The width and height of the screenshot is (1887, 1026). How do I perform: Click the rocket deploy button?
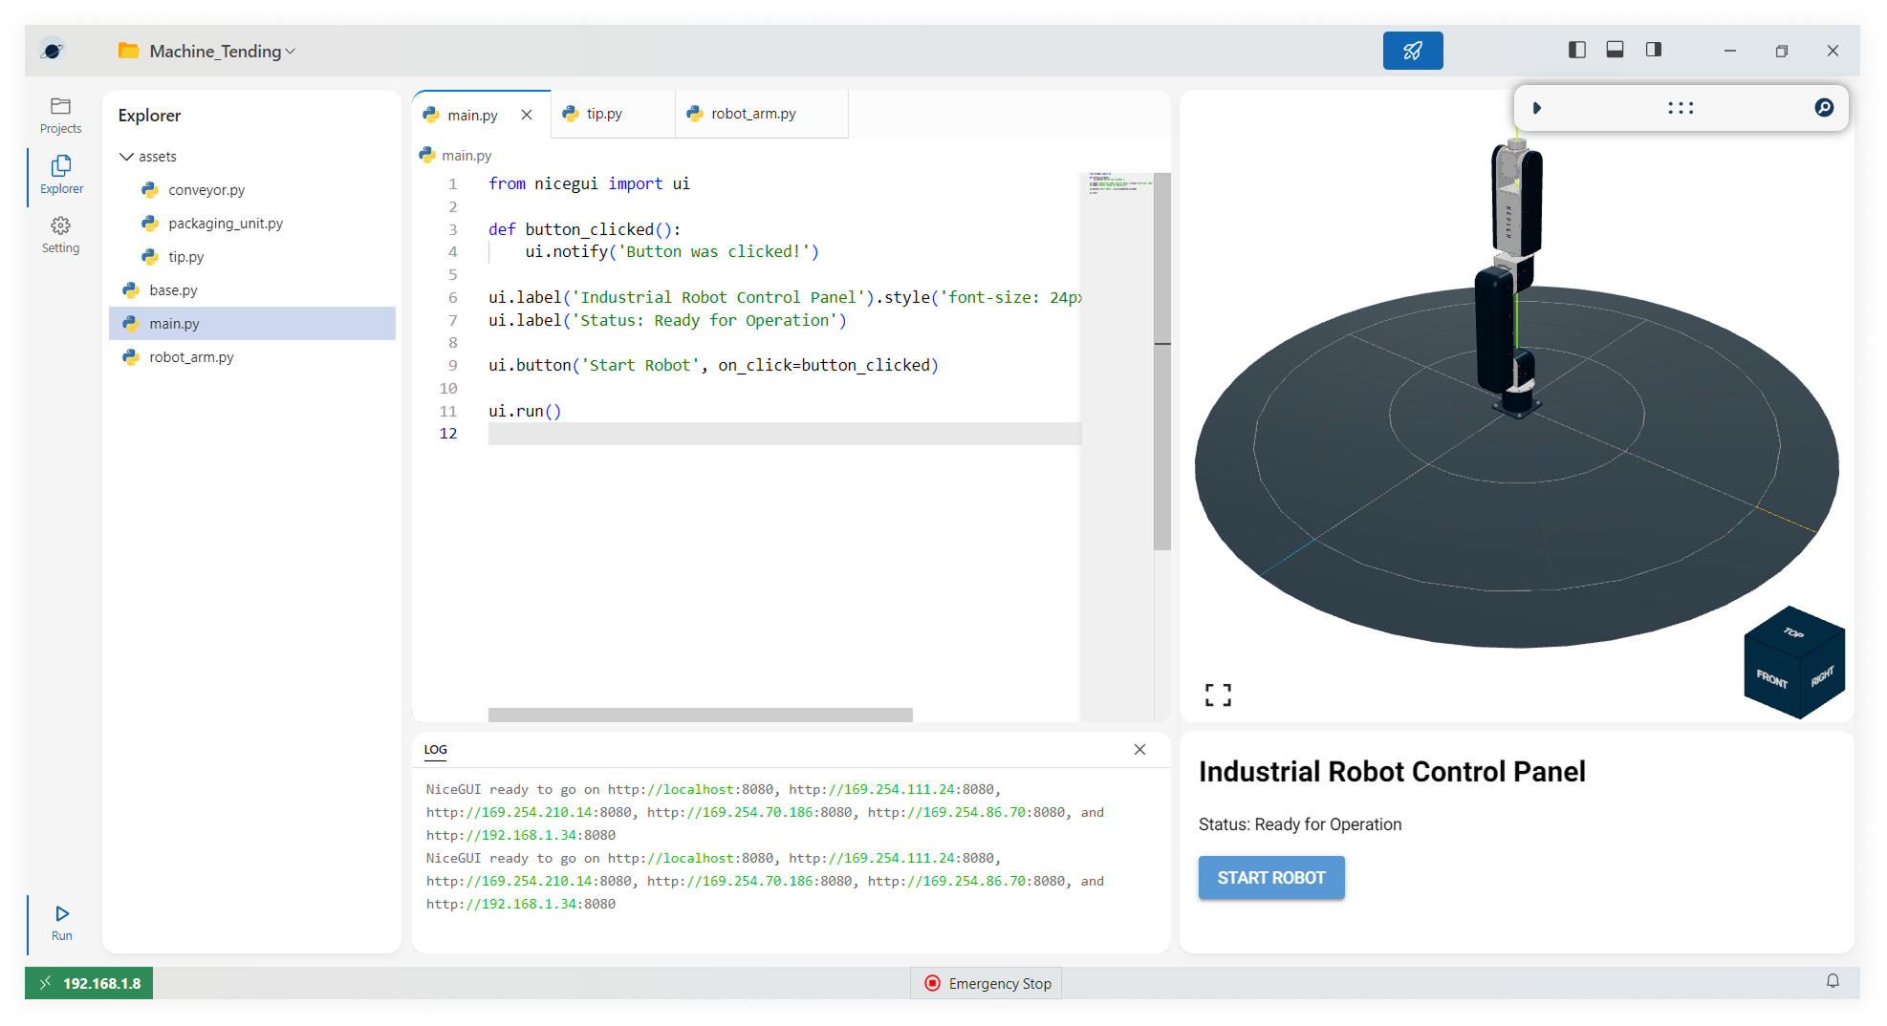coord(1412,51)
